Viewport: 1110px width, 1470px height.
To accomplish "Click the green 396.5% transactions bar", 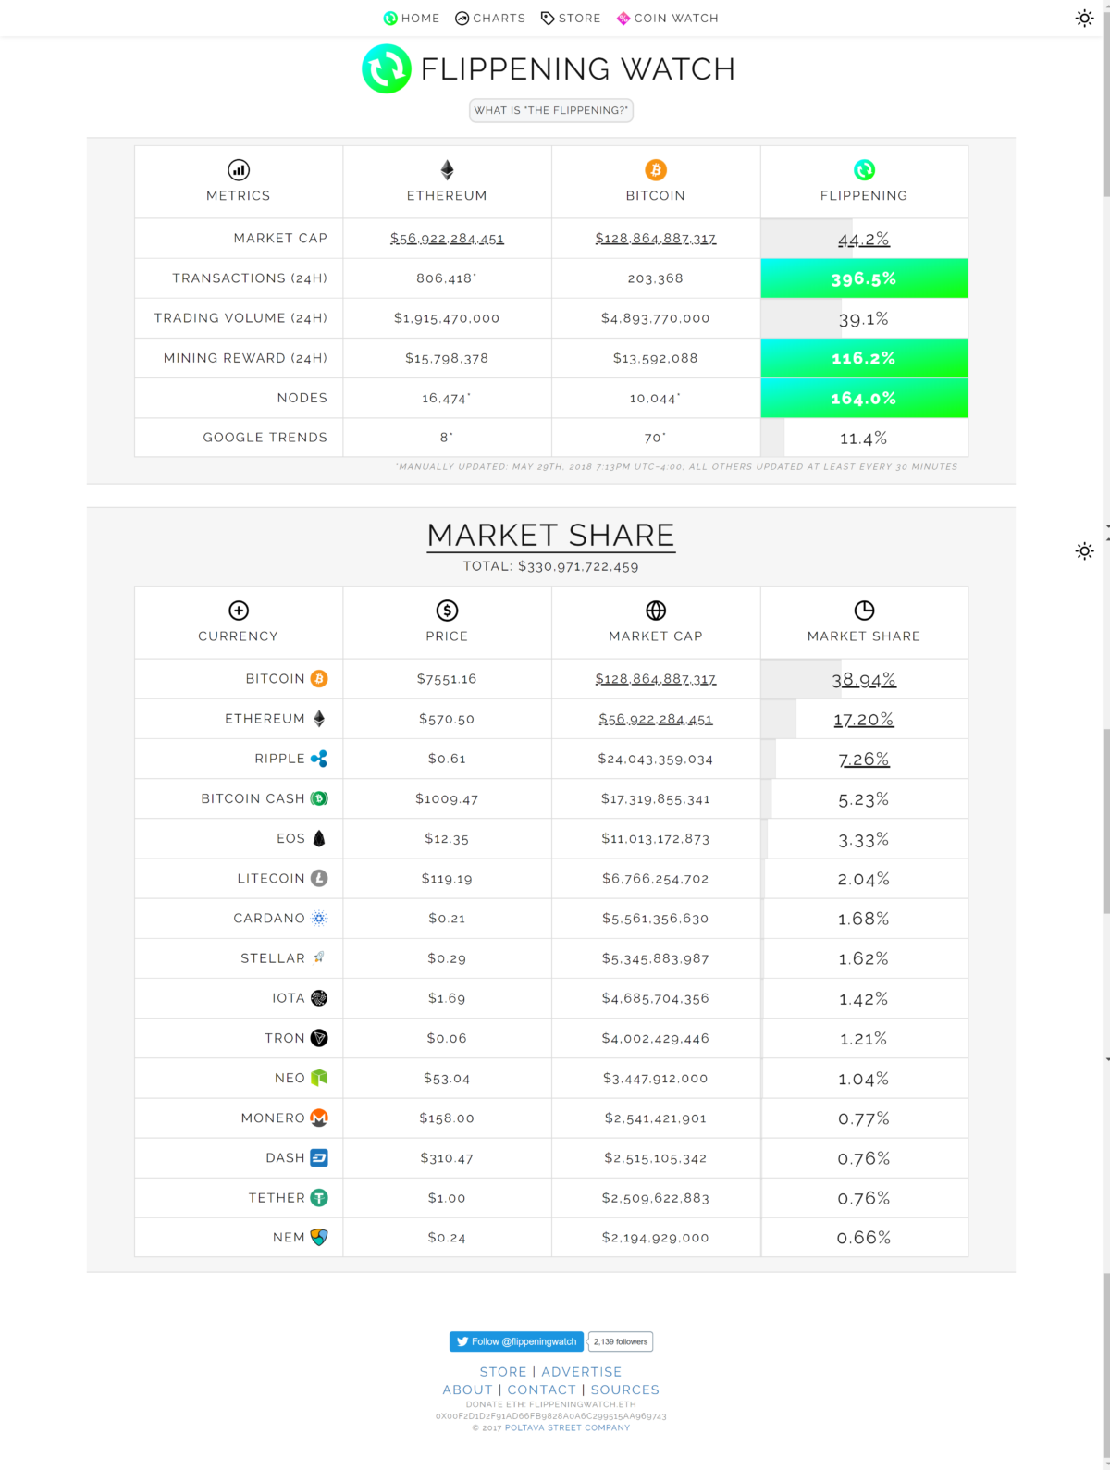I will click(864, 278).
